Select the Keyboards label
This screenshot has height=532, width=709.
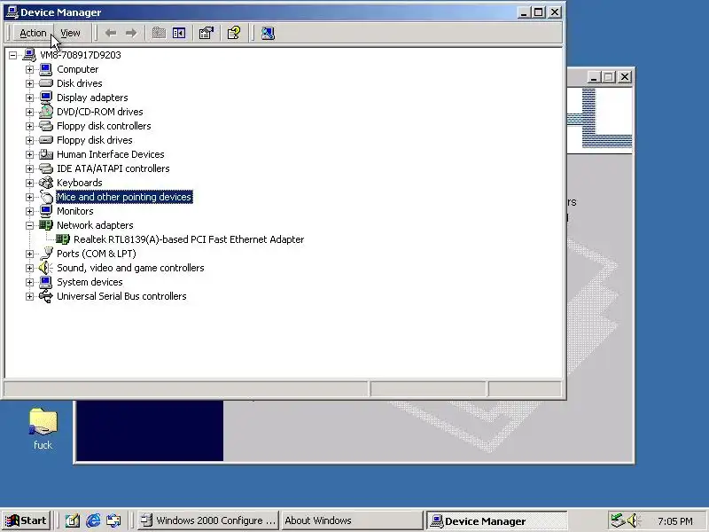pyautogui.click(x=80, y=183)
